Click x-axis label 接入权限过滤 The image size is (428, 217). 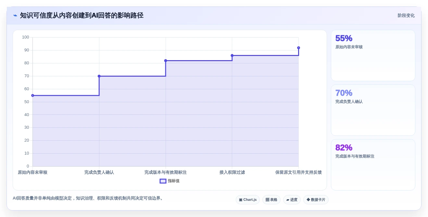pyautogui.click(x=232, y=172)
